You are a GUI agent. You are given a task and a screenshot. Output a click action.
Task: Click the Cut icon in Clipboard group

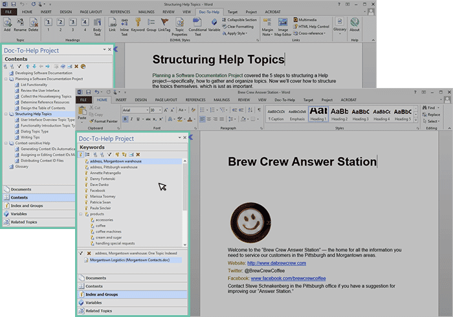pos(94,107)
